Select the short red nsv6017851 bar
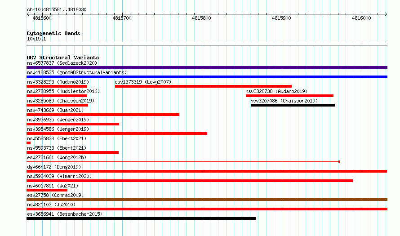This screenshot has width=400, height=236. [47, 190]
